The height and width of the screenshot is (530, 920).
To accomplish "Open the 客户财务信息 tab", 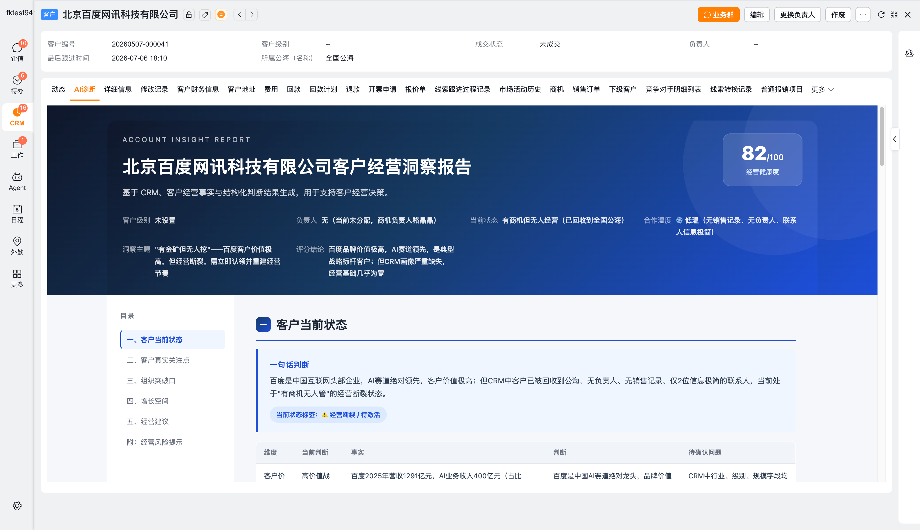I will coord(198,90).
